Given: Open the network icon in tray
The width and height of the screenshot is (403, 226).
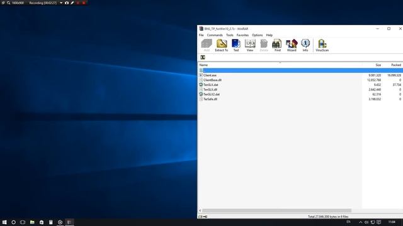Looking at the screenshot, I should pyautogui.click(x=372, y=222).
